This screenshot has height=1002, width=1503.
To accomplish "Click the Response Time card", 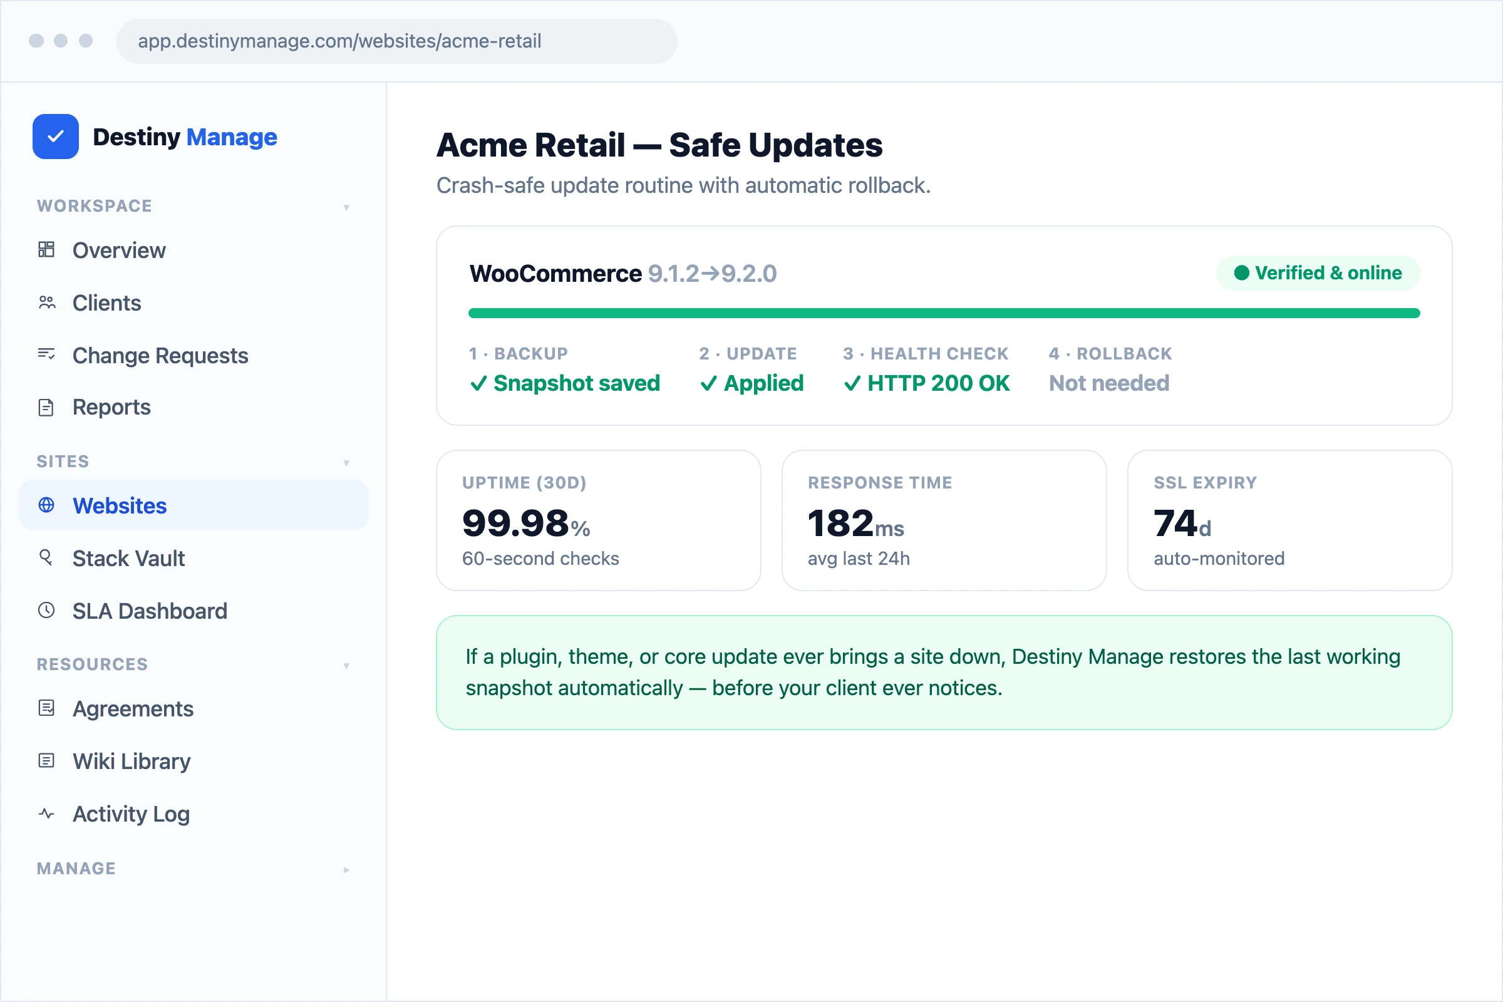I will [x=944, y=520].
